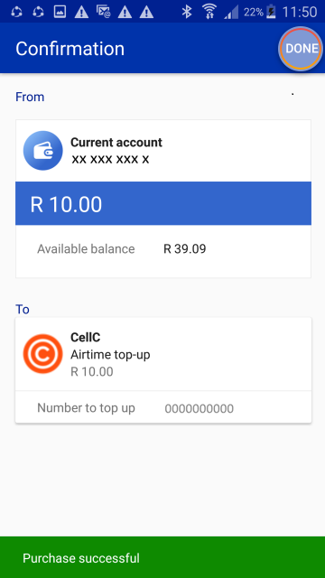Open the Bluetooth status icon
Viewport: 325px width, 578px height.
[x=187, y=12]
